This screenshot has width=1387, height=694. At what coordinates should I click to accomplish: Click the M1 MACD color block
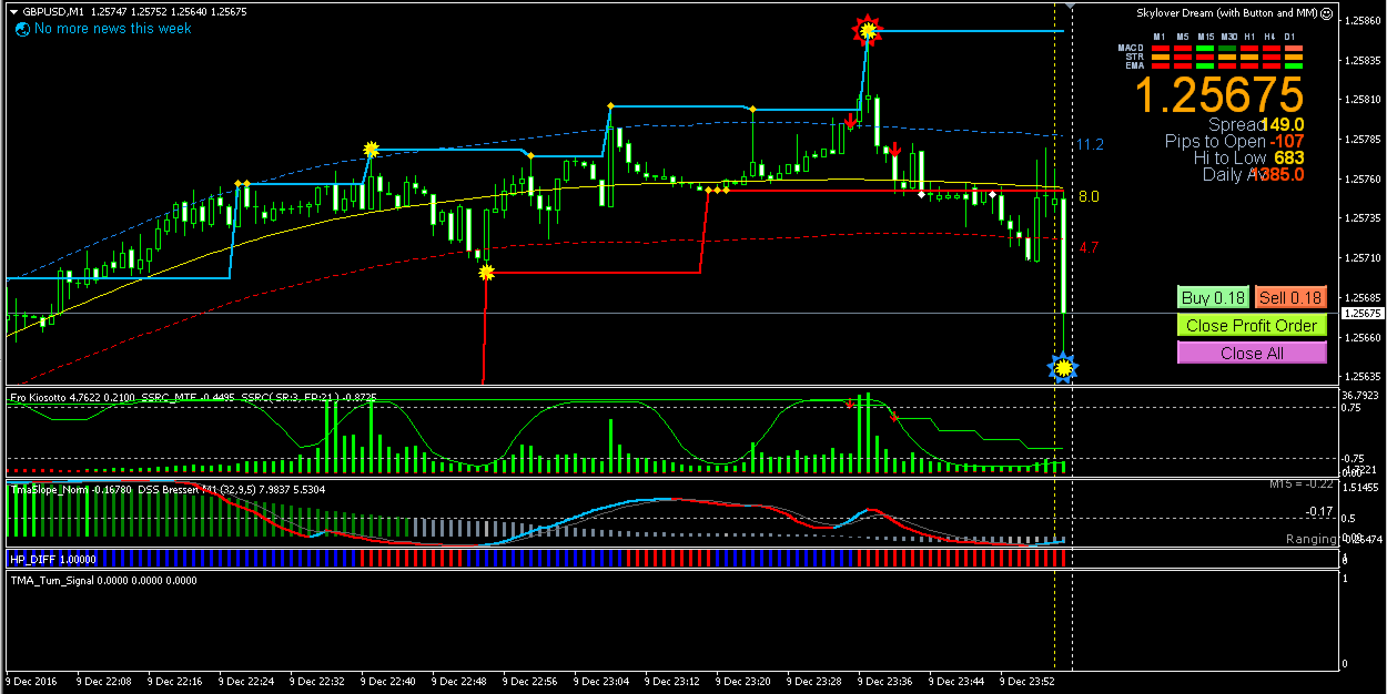tap(1160, 48)
